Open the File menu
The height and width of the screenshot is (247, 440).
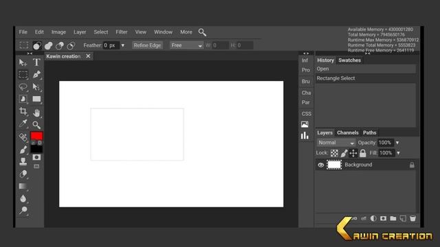click(x=23, y=32)
